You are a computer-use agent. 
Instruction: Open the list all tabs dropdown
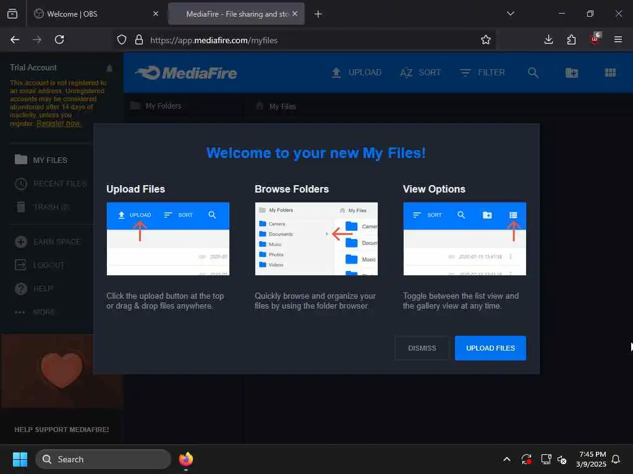coord(510,14)
